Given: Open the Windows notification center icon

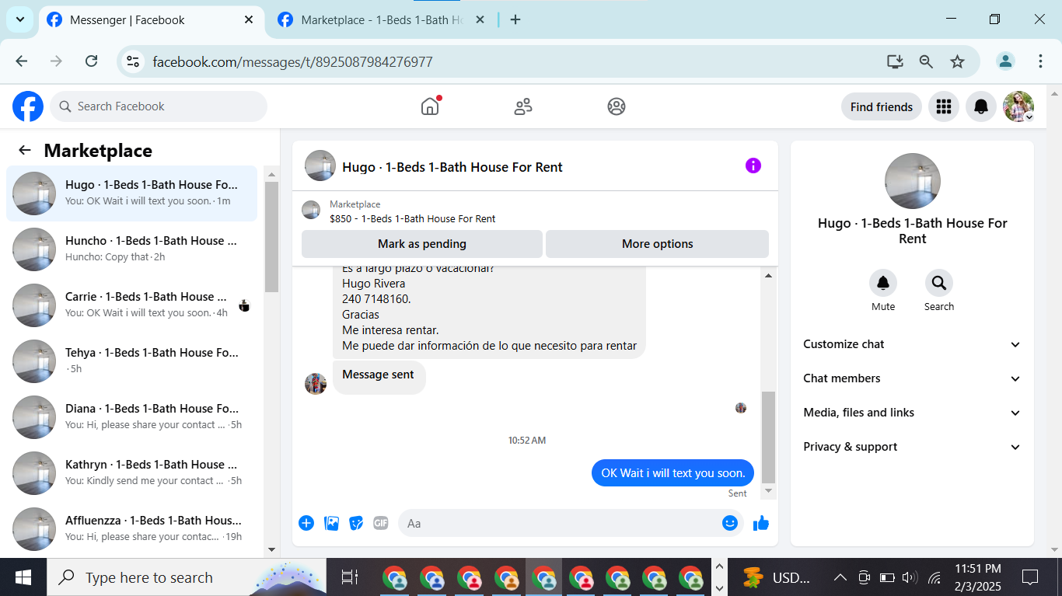Looking at the screenshot, I should point(1031,577).
